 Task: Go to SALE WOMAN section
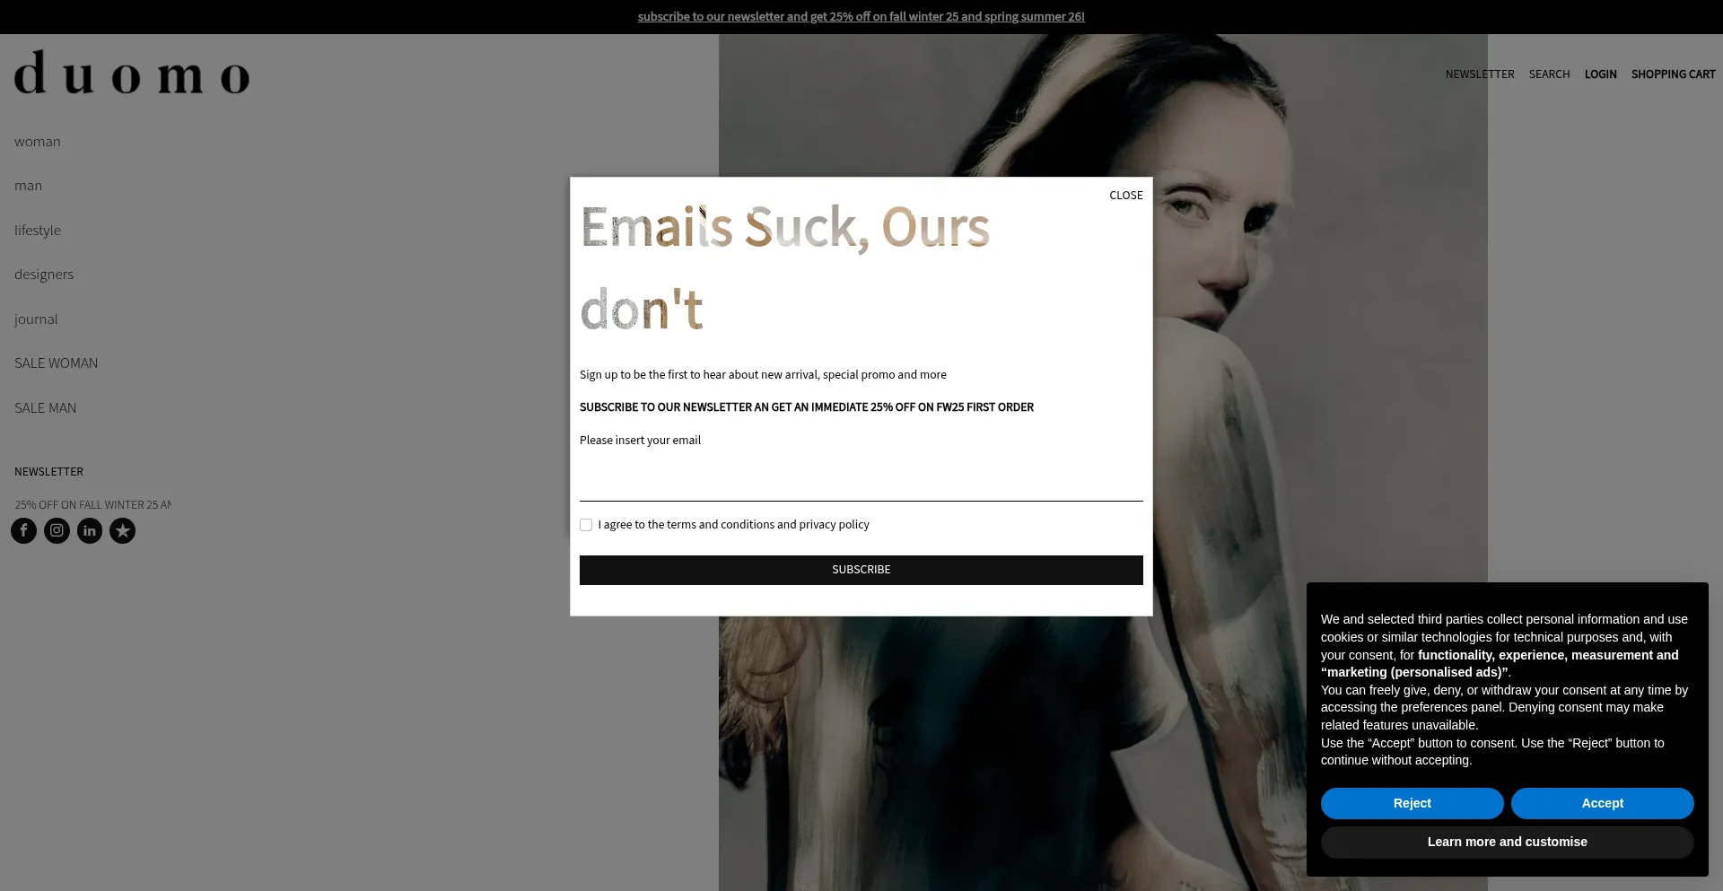[57, 363]
